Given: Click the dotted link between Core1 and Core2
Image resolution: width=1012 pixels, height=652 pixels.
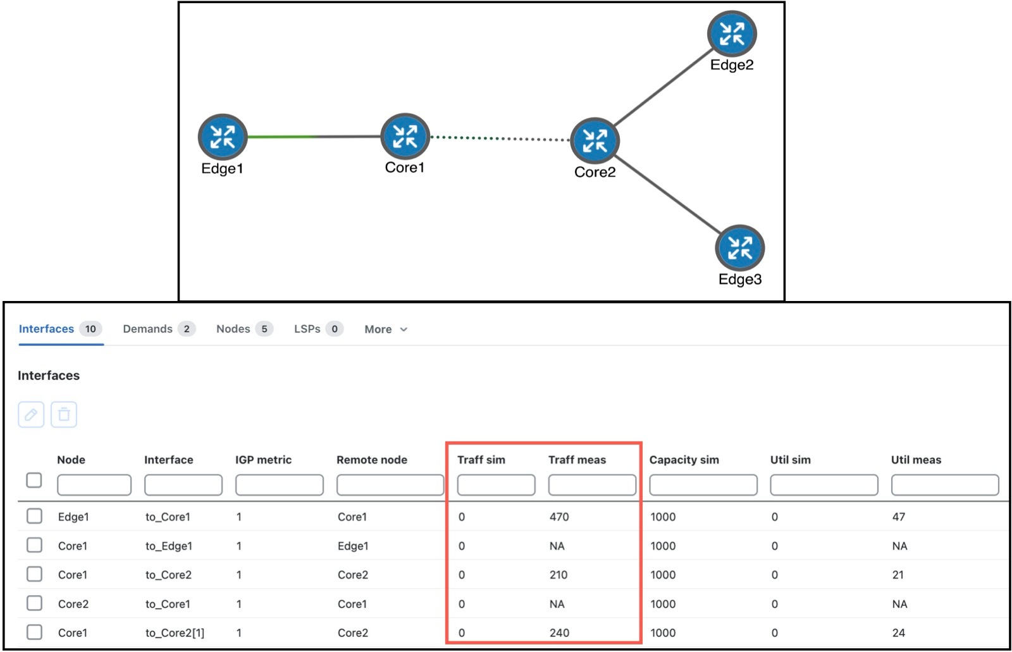Looking at the screenshot, I should pyautogui.click(x=500, y=138).
